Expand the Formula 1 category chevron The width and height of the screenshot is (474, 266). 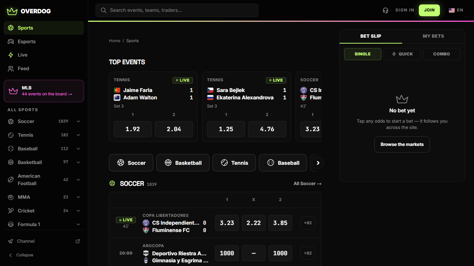click(x=78, y=225)
